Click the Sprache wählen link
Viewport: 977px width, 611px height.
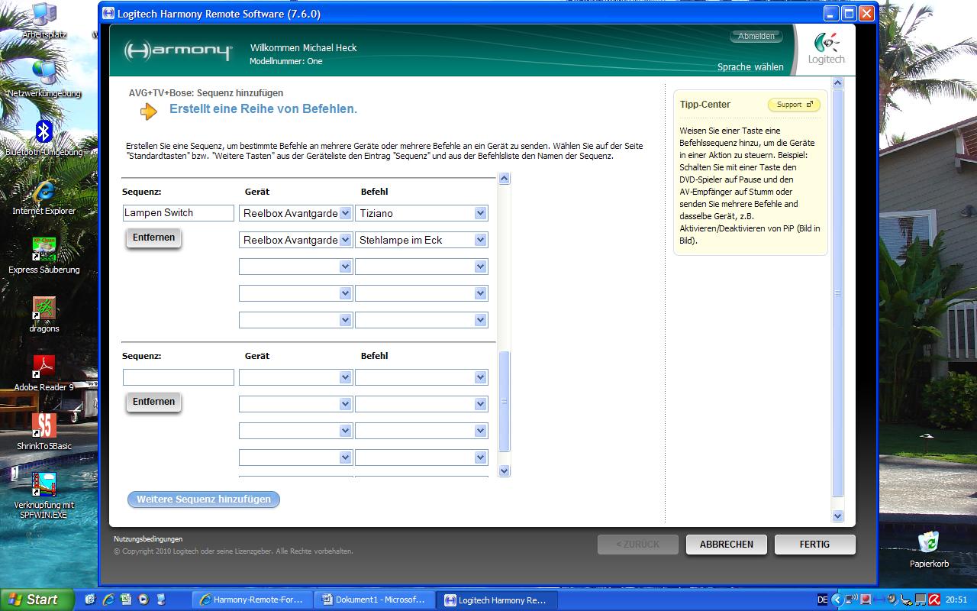750,67
